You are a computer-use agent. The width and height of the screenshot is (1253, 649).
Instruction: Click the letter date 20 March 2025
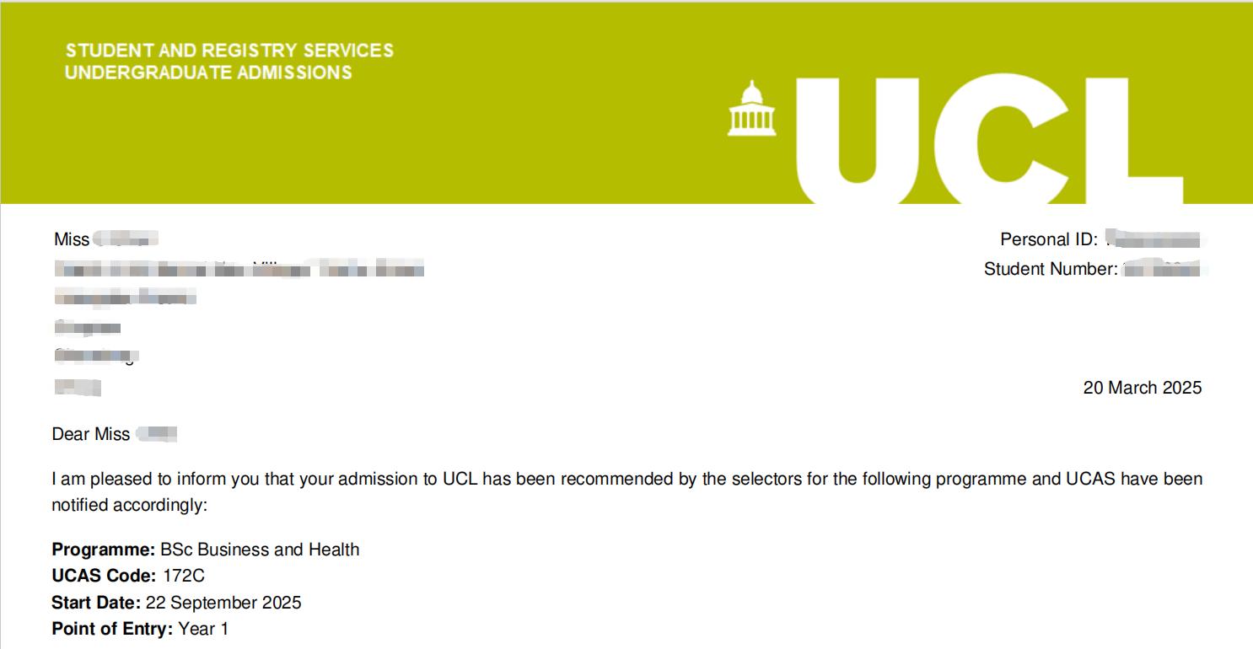click(x=1142, y=388)
